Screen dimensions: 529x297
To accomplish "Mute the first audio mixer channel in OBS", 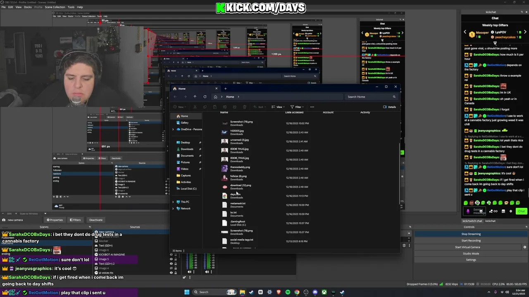I will (189, 272).
